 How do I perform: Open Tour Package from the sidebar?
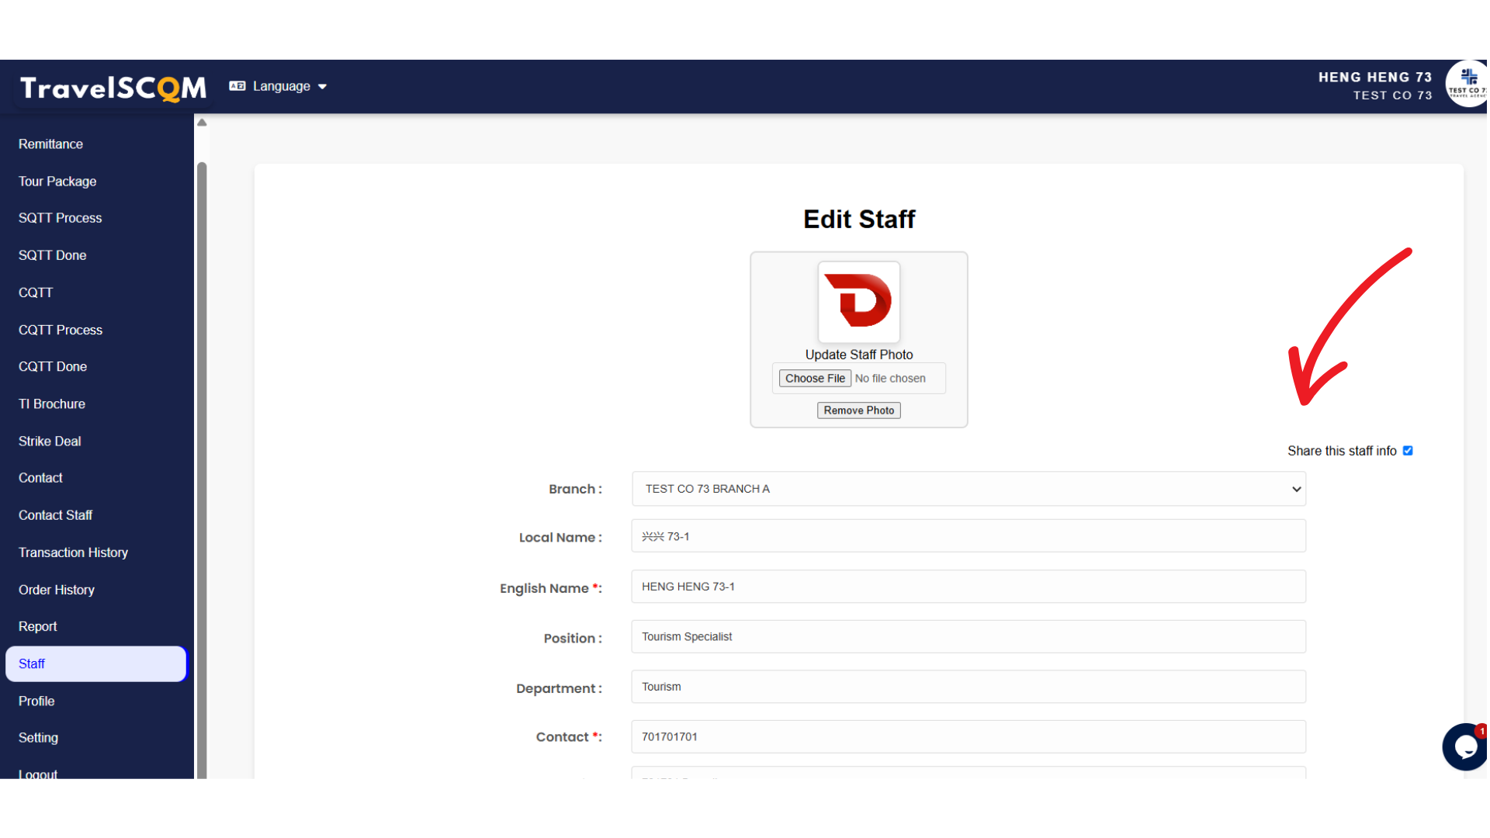tap(57, 182)
